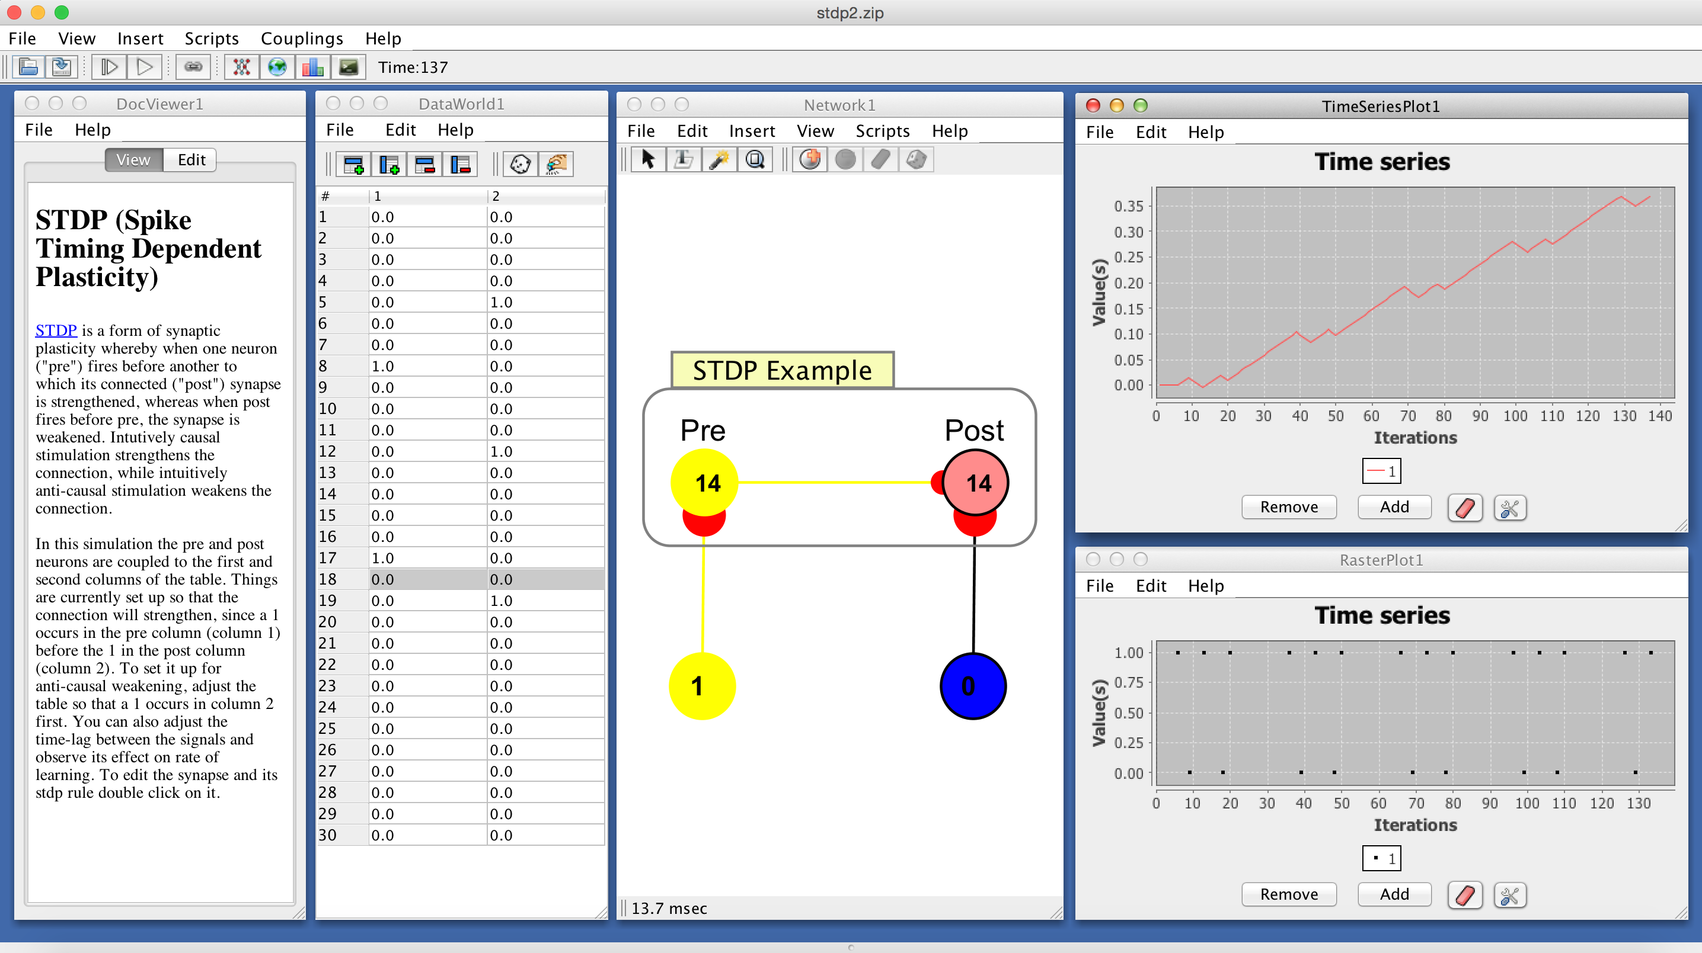This screenshot has height=953, width=1702.
Task: Click the STDP hyperlink in the document
Action: 56,330
